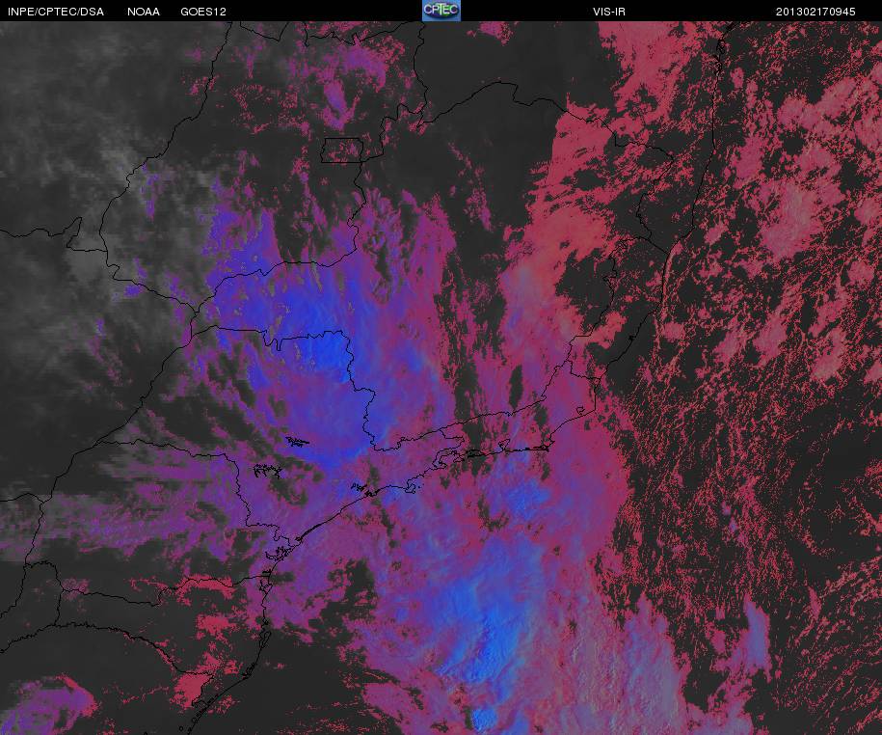The height and width of the screenshot is (735, 882).
Task: Click the VIS-IR channel label
Action: coord(608,12)
